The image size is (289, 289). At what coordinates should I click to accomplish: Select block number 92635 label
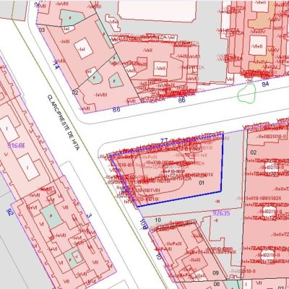click(x=221, y=213)
